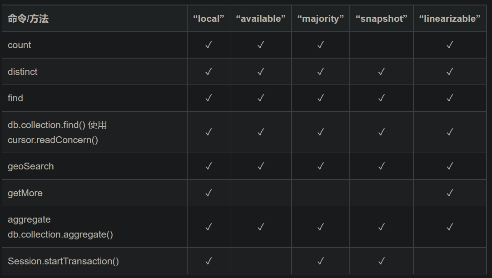Click the distinct checkmark in "snapshot" column
The height and width of the screenshot is (278, 492).
tap(382, 71)
